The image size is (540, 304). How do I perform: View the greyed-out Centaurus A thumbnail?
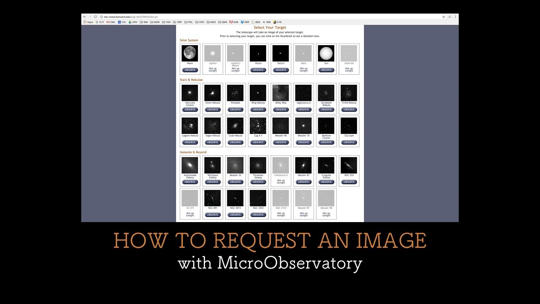point(281,165)
